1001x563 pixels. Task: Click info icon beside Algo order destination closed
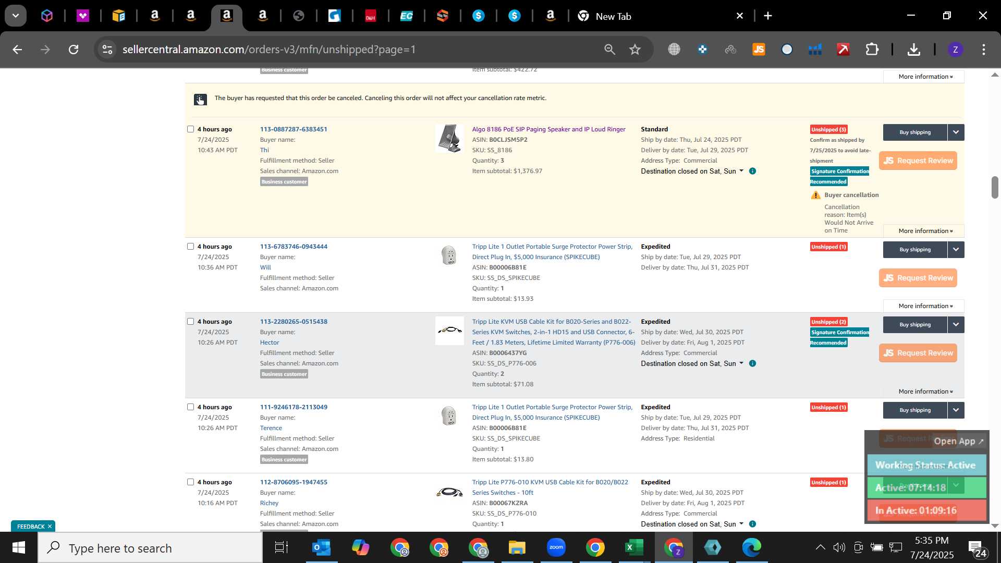[x=752, y=171]
